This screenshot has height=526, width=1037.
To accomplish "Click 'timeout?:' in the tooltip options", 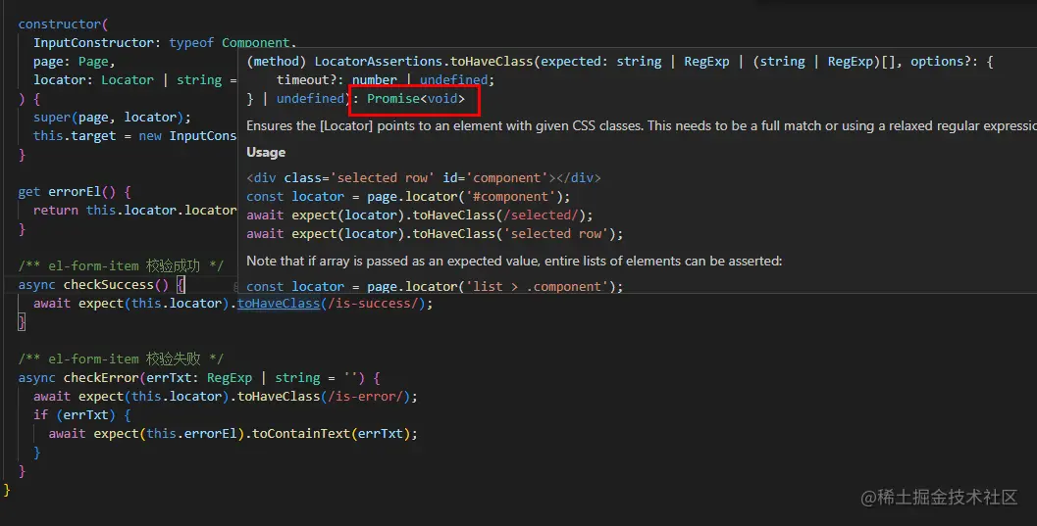I will pos(310,80).
